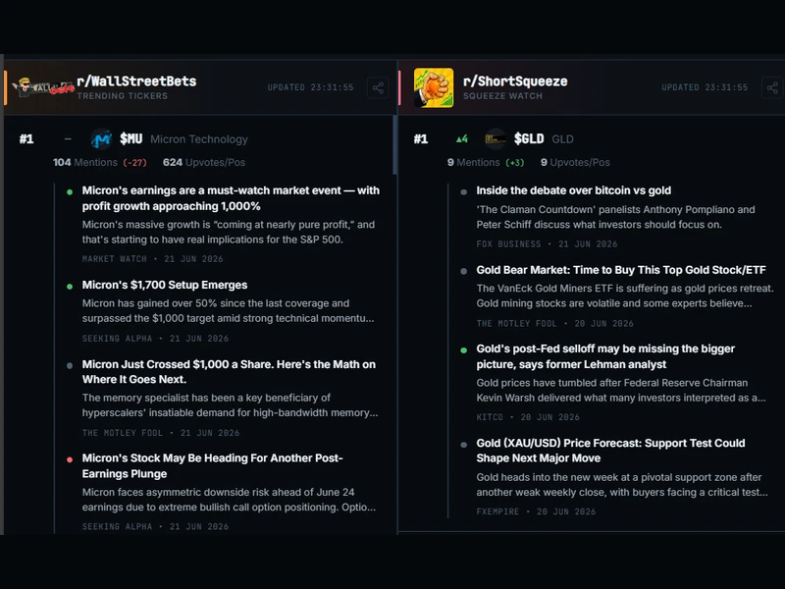Click 'KITCO · 20 JUN 2026' source line
The height and width of the screenshot is (589, 785).
pos(528,417)
